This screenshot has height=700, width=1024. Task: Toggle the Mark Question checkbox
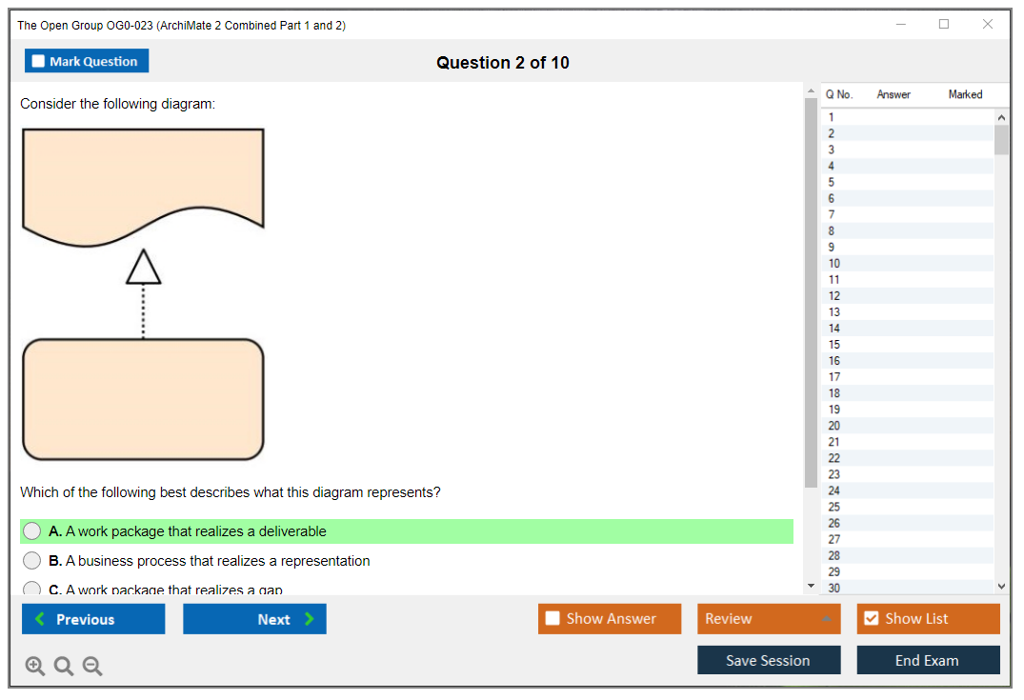tap(39, 62)
